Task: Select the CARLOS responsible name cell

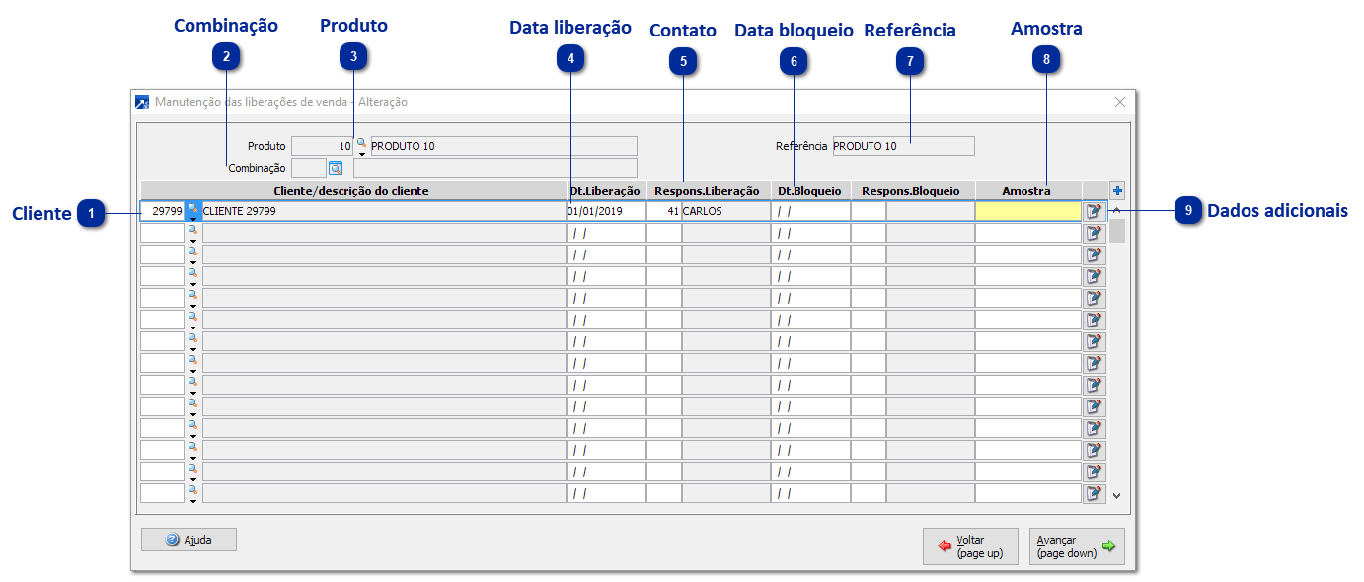Action: point(725,211)
